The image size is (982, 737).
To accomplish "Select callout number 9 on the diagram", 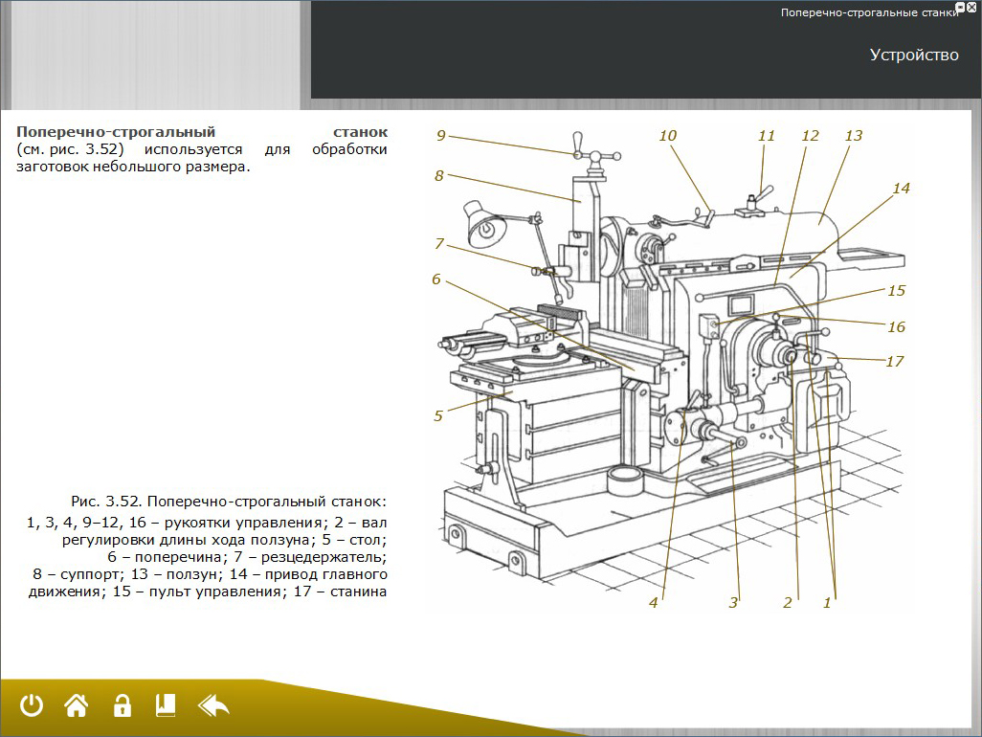I will [x=441, y=136].
